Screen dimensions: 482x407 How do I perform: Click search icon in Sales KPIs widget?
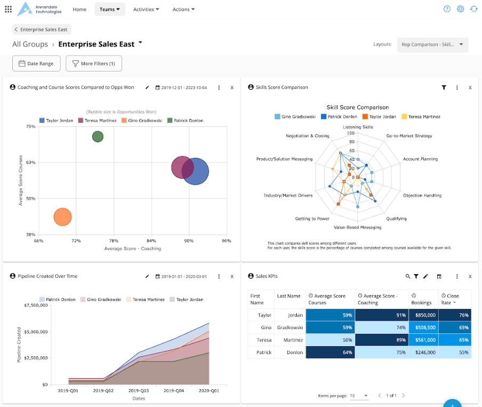(408, 276)
